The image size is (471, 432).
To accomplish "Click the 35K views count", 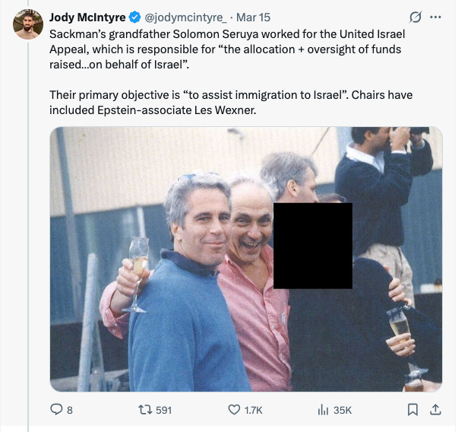I will point(343,410).
